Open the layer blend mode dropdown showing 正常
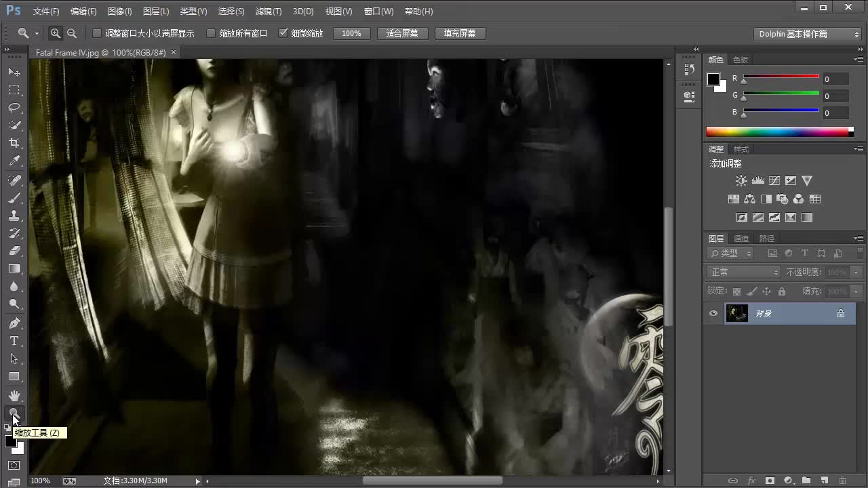 coord(743,271)
